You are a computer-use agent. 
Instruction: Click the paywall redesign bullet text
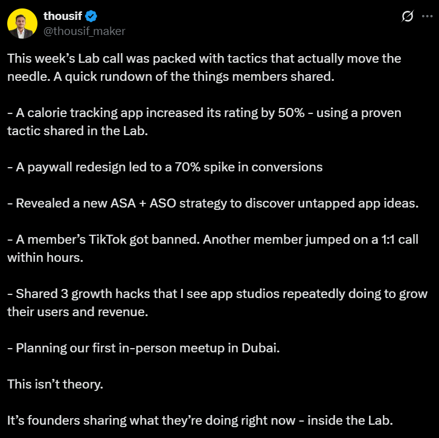pos(165,167)
